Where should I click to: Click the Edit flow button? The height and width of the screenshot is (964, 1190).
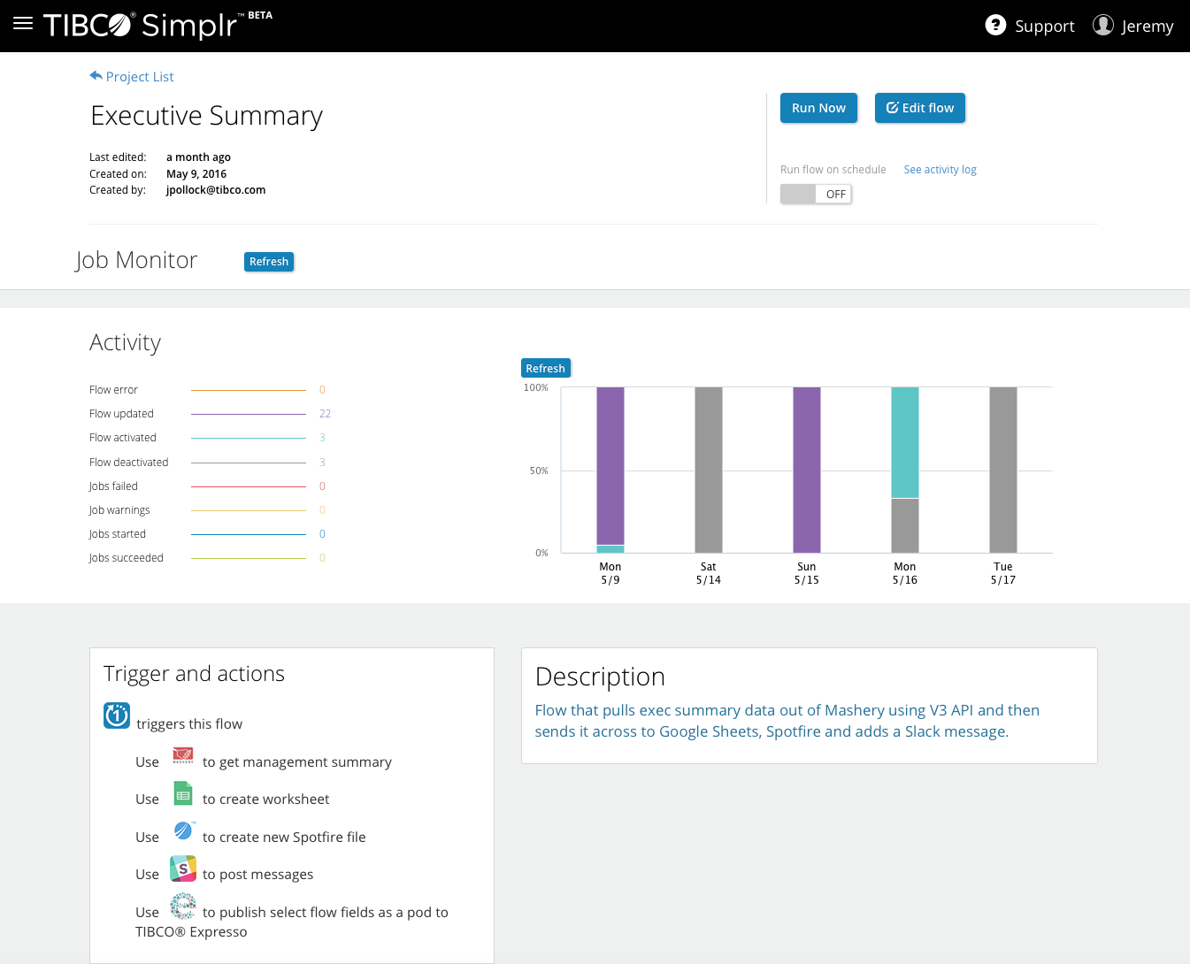click(920, 108)
